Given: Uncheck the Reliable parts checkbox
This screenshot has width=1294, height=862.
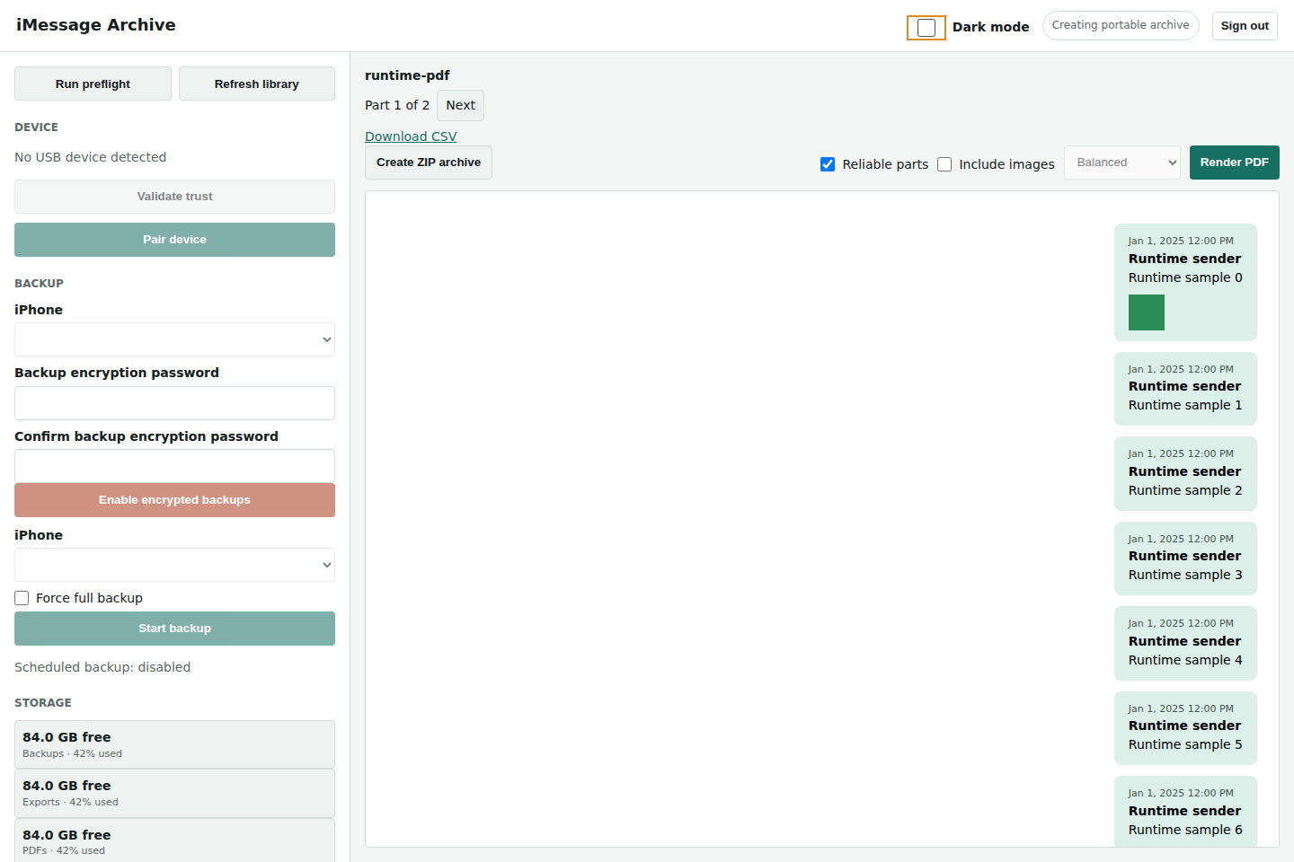Looking at the screenshot, I should coord(828,164).
